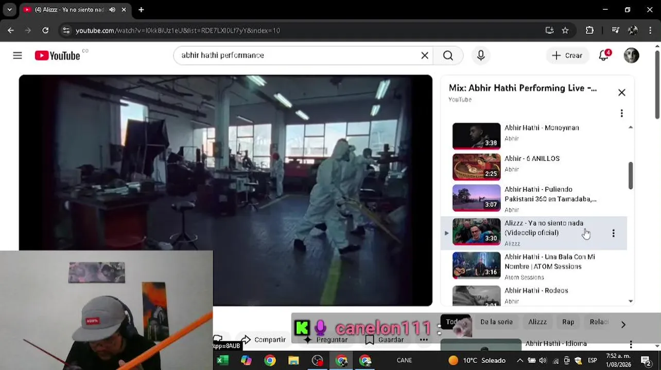
Task: Open YouTube notifications bell
Action: pos(604,55)
